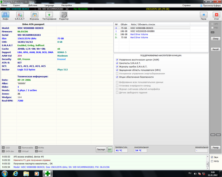
Task: Open the Редактор hex editor
Action: [x=64, y=15]
